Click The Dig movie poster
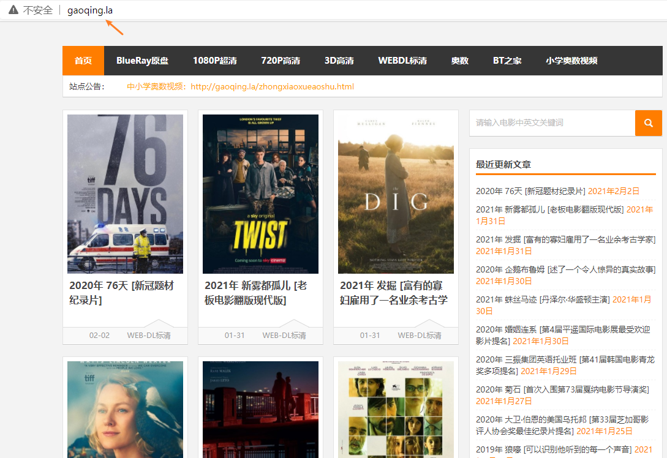 (x=396, y=193)
